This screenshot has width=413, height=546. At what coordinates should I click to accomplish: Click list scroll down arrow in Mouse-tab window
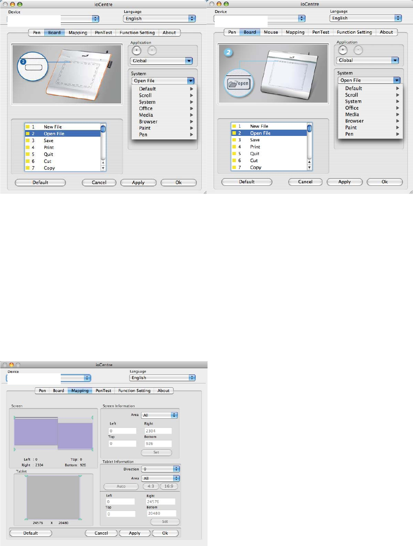pyautogui.click(x=310, y=167)
